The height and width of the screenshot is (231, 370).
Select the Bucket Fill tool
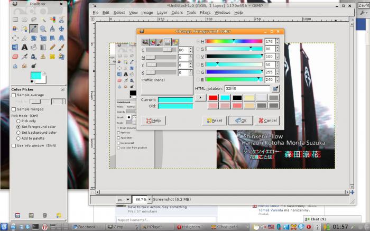tap(34, 47)
